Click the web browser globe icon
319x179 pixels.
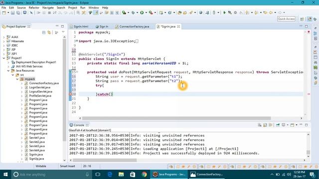200,12
